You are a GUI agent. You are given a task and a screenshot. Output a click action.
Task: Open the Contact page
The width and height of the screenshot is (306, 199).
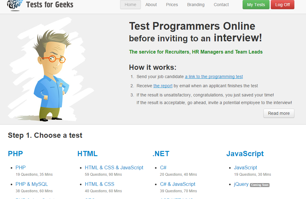[x=221, y=5]
